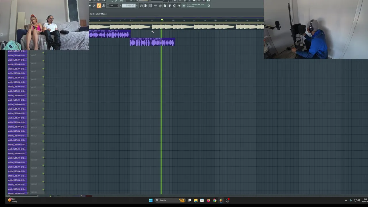
Task: Open the taskbar clock and date
Action: click(365, 200)
